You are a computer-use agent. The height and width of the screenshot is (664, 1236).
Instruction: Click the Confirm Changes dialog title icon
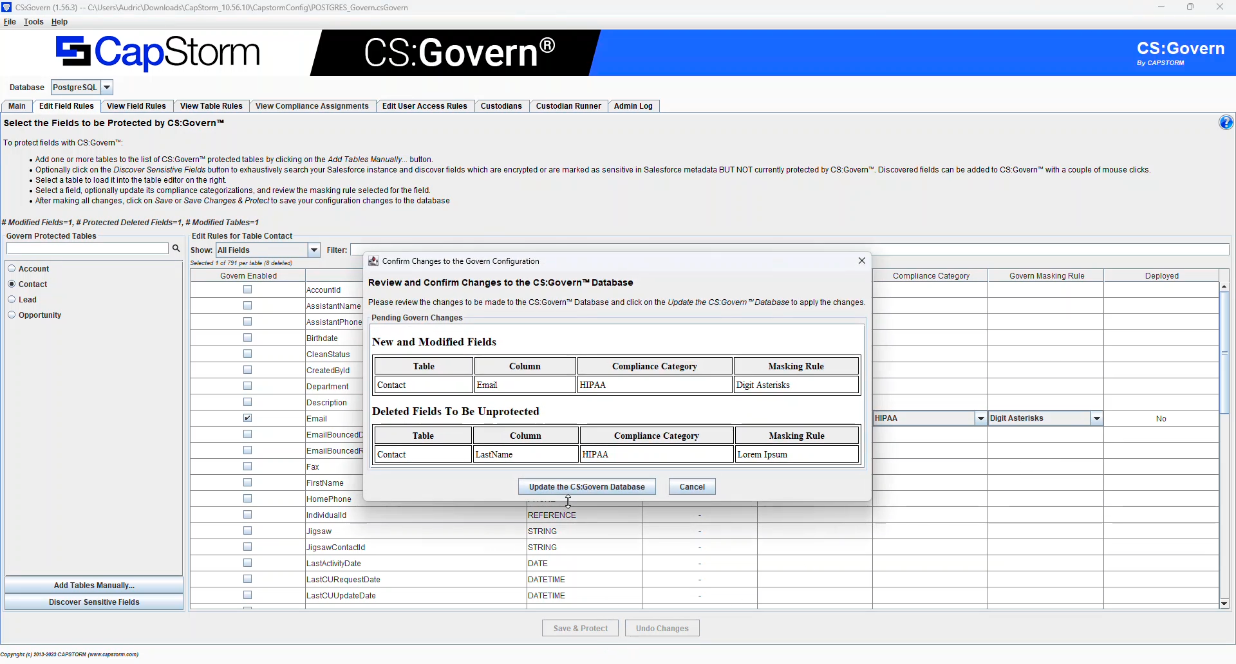click(373, 261)
